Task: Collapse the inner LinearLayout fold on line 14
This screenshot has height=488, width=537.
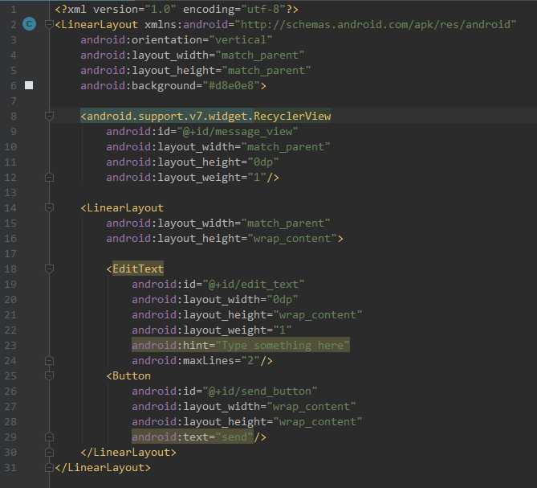Action: (x=49, y=207)
